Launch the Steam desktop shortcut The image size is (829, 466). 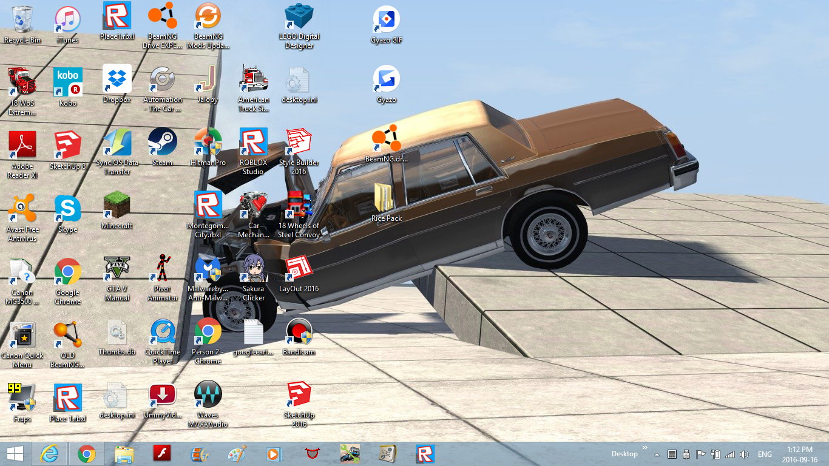[162, 147]
